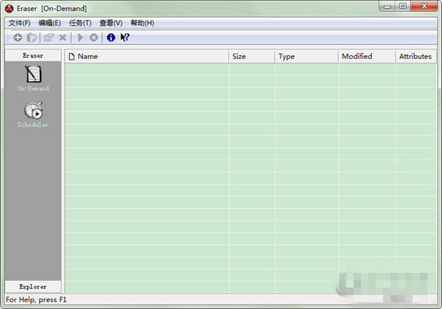Click the Explorer panel button

(x=33, y=286)
